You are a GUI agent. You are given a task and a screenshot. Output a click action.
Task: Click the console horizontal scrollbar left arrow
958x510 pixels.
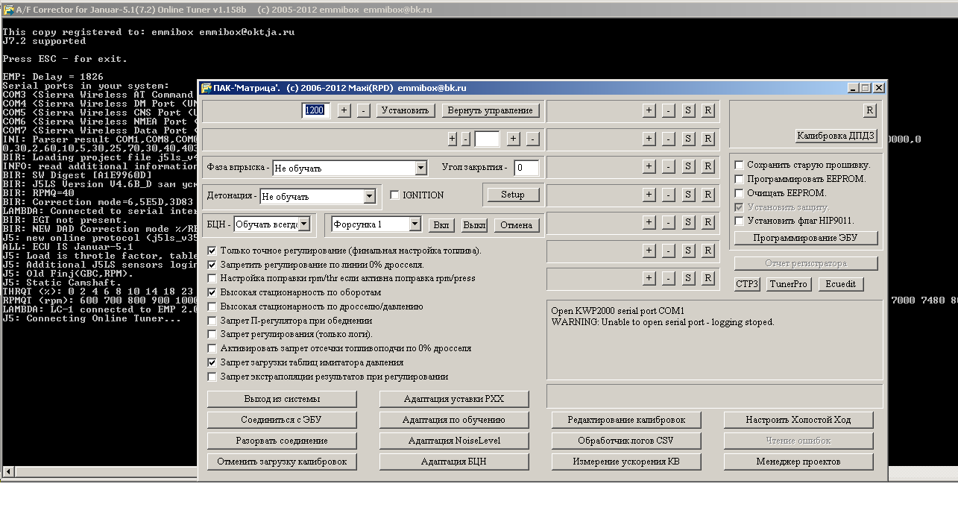point(7,471)
